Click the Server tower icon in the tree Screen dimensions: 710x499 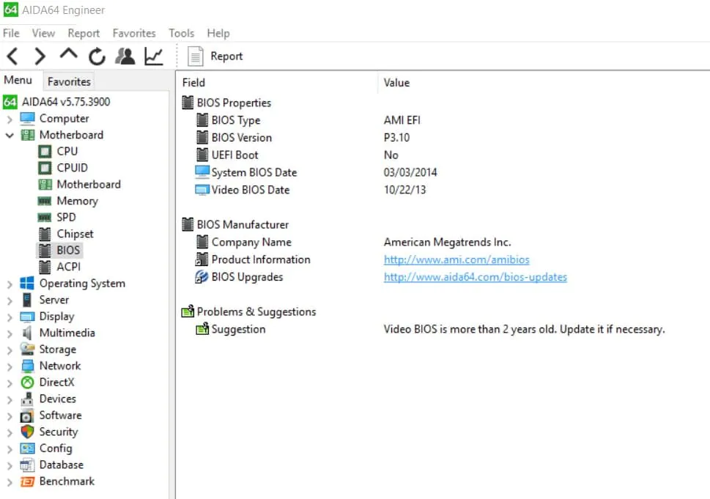point(27,300)
